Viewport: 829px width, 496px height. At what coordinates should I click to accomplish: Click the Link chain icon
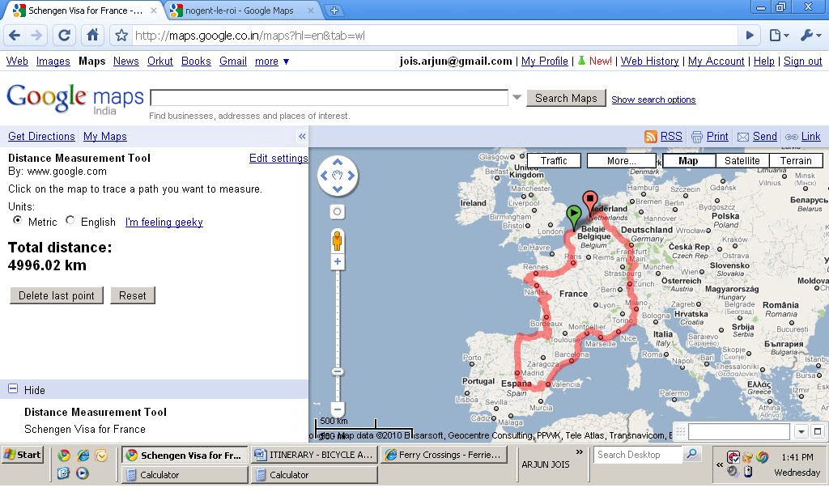click(792, 137)
